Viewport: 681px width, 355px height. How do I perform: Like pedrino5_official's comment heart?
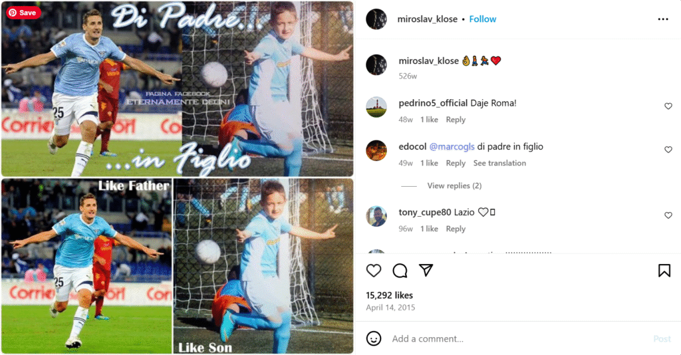(668, 106)
